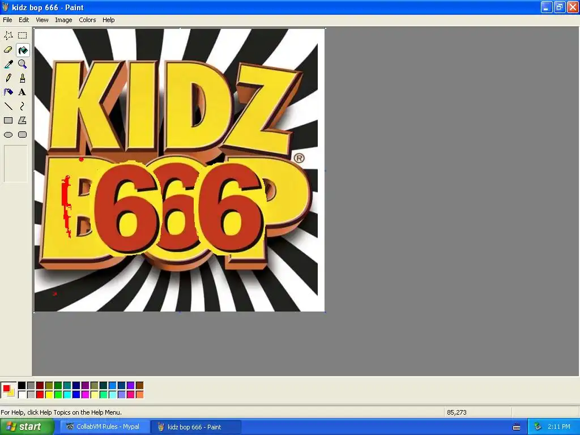Click the 'For Help, click Help Topics' status text
This screenshot has width=580, height=435.
click(x=61, y=412)
